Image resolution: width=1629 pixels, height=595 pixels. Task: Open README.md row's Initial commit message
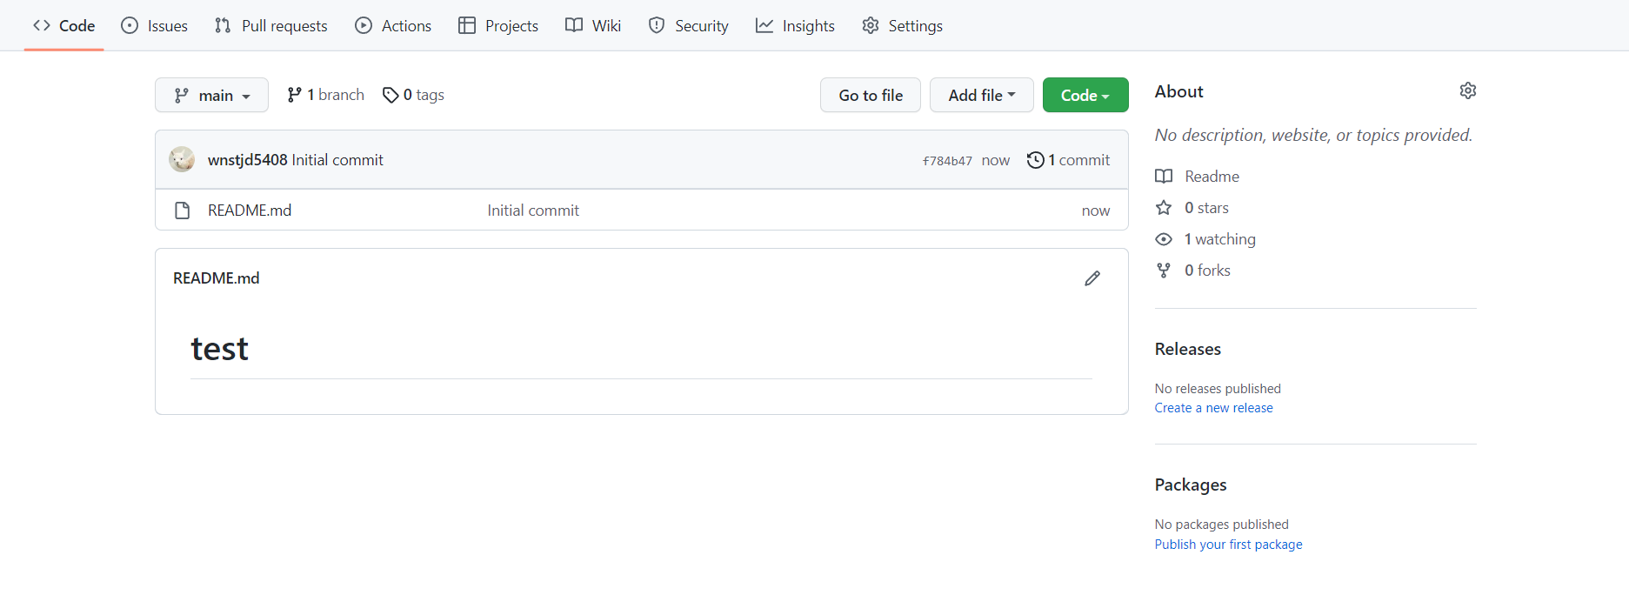tap(533, 211)
